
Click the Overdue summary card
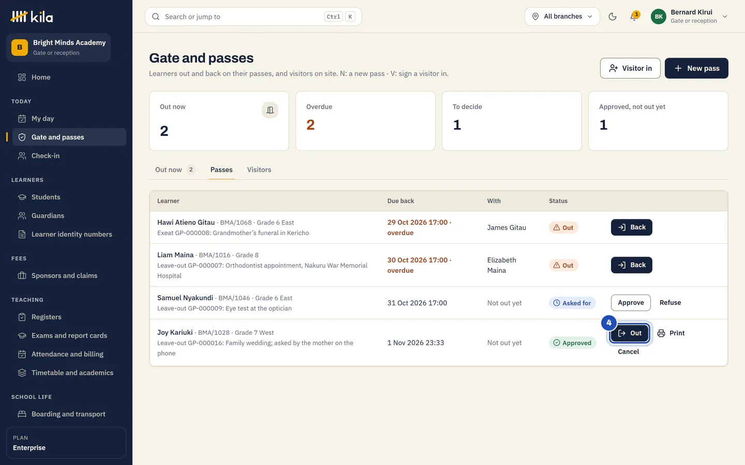[x=365, y=121]
